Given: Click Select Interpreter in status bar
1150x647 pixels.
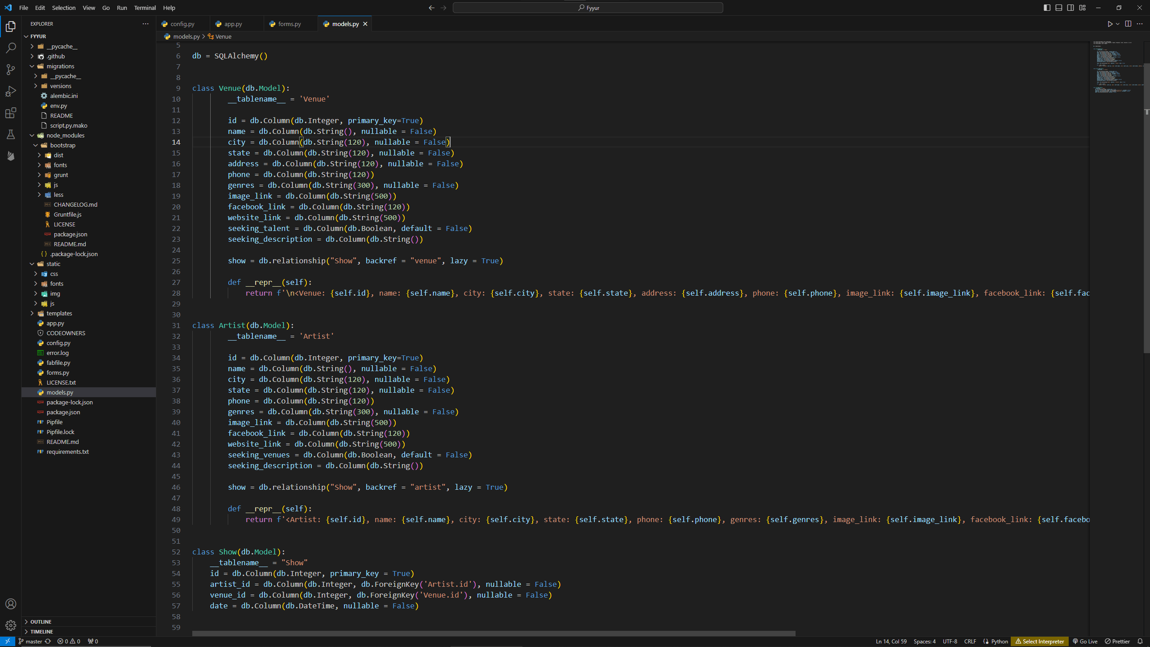Looking at the screenshot, I should coord(1039,641).
